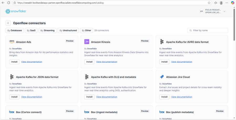The image size is (236, 120).
Task: Click Apache Kafka for JSON icon
Action: [x=12, y=77]
